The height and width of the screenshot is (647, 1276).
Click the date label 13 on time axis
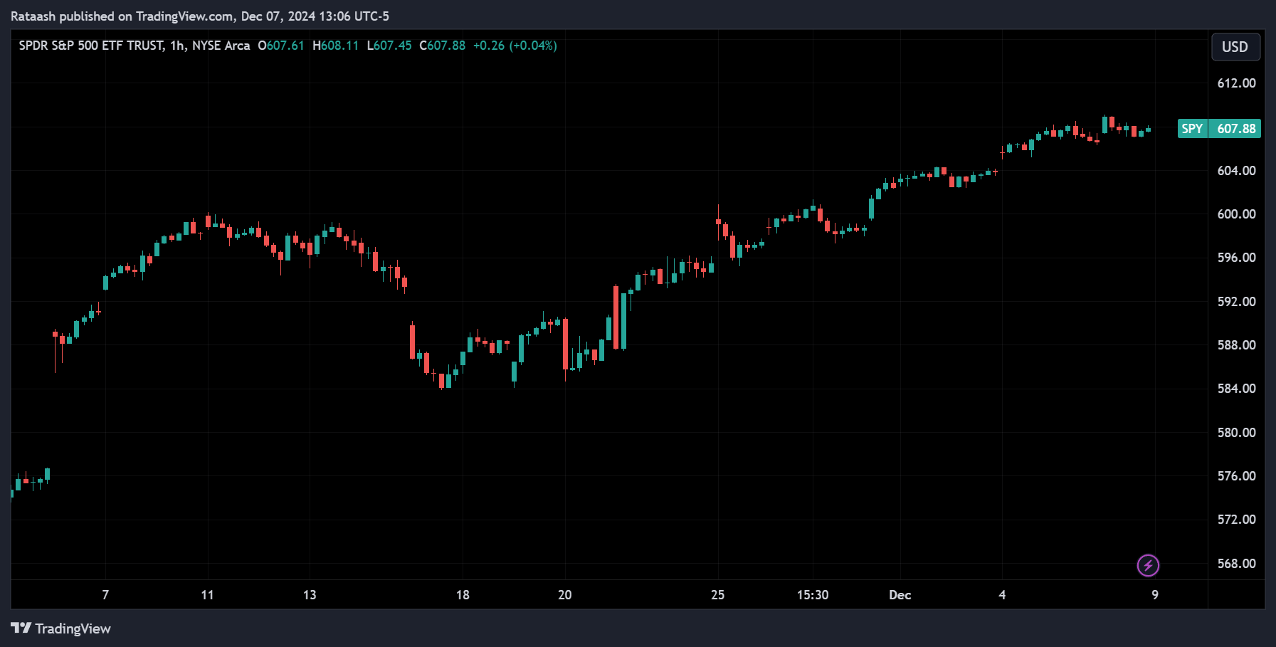(310, 595)
